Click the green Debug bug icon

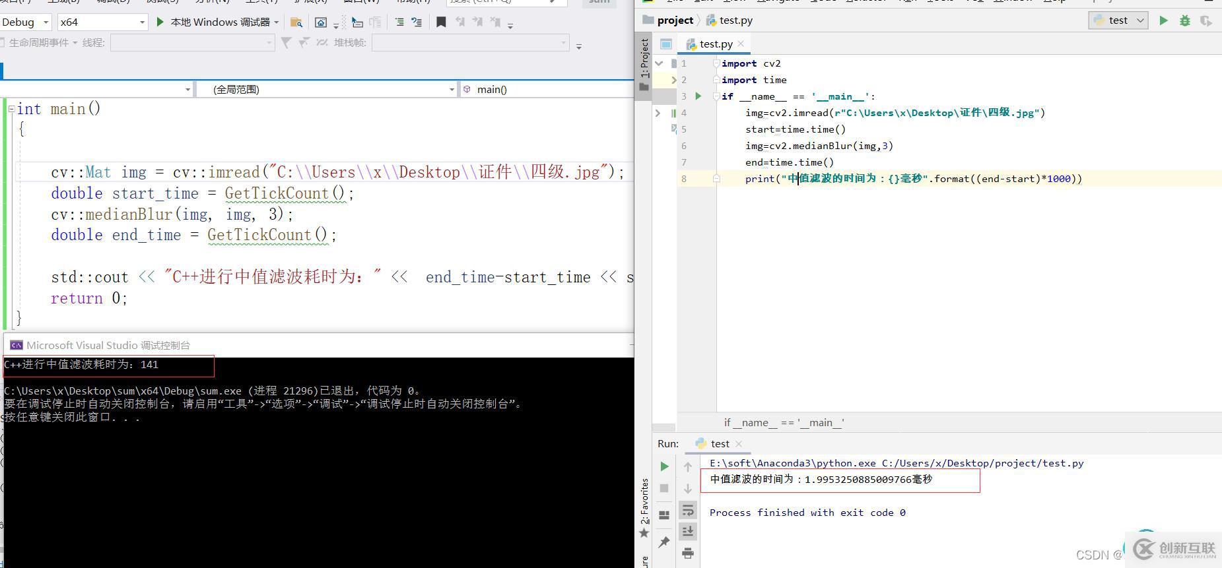point(1185,20)
